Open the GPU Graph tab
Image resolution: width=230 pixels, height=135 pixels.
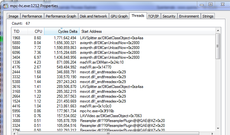[x=119, y=16]
